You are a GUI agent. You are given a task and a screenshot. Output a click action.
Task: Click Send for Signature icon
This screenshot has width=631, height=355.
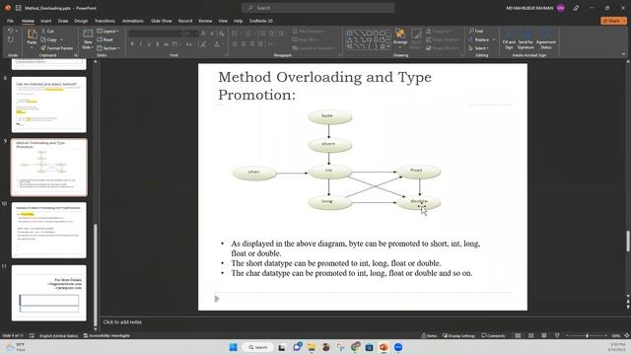click(526, 39)
